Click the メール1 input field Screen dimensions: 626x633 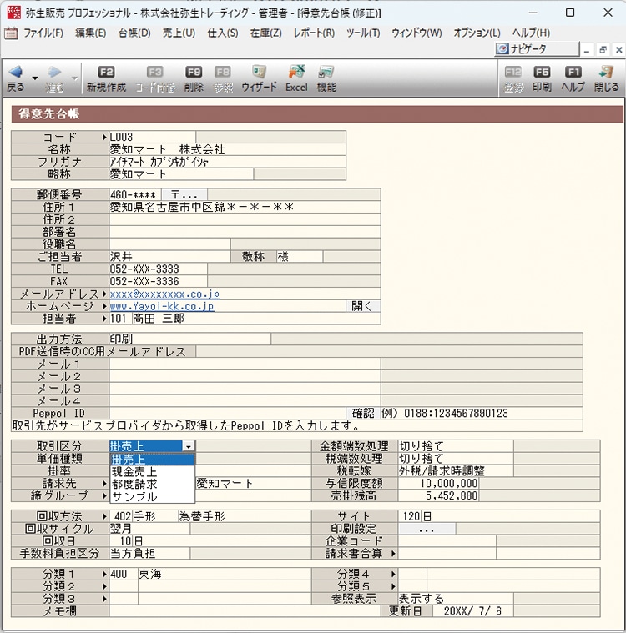[245, 364]
